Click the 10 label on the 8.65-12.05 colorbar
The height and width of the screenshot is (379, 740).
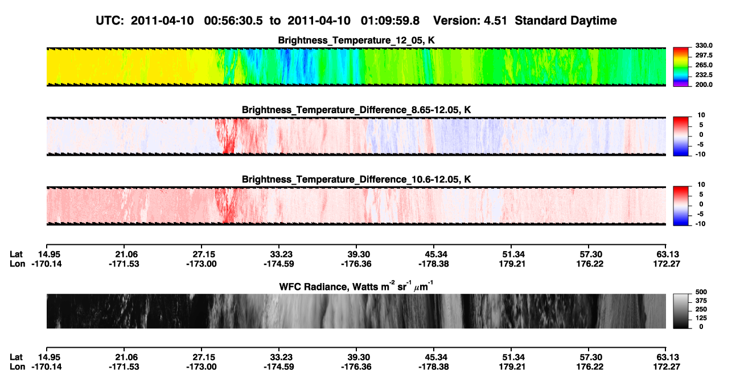700,115
